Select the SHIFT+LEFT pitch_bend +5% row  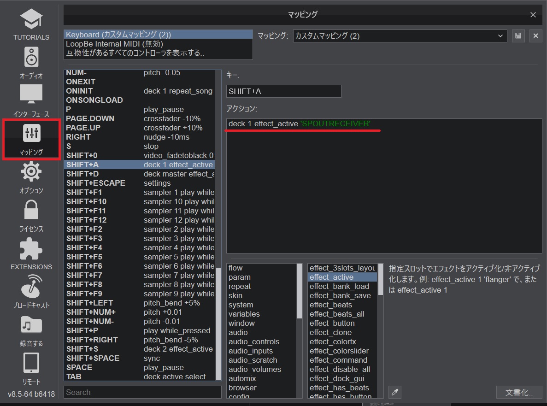click(140, 303)
